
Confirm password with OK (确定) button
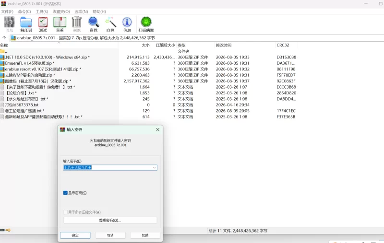[x=75, y=235]
